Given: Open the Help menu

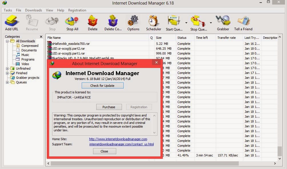Looking at the screenshot, I should [61, 10].
